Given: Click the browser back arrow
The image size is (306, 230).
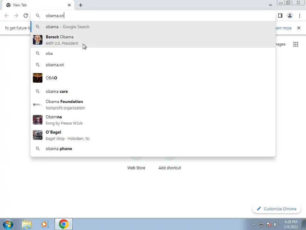Looking at the screenshot, I should pyautogui.click(x=7, y=16).
